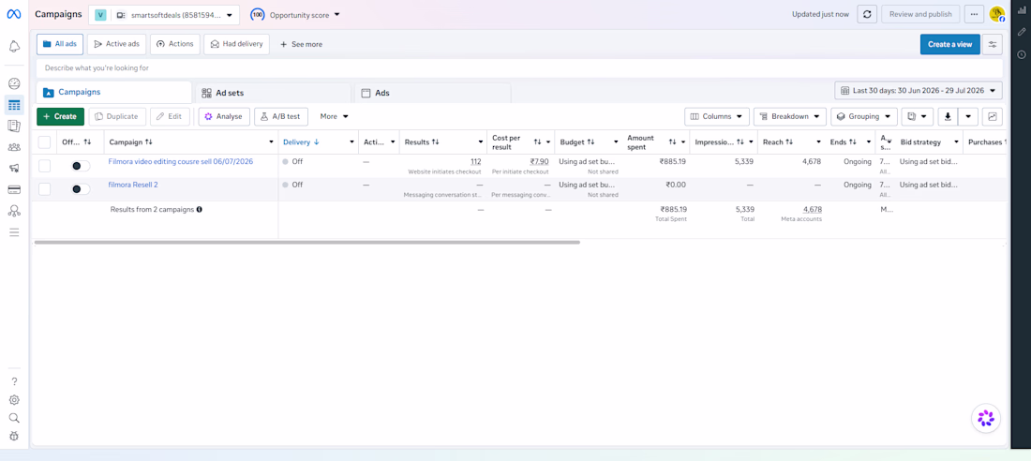Open the Columns dropdown

coord(717,116)
